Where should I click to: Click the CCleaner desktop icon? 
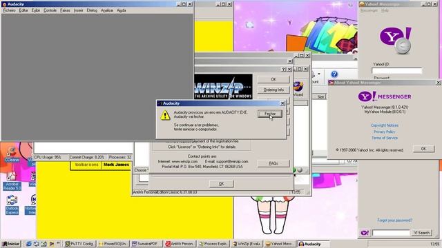[12, 154]
